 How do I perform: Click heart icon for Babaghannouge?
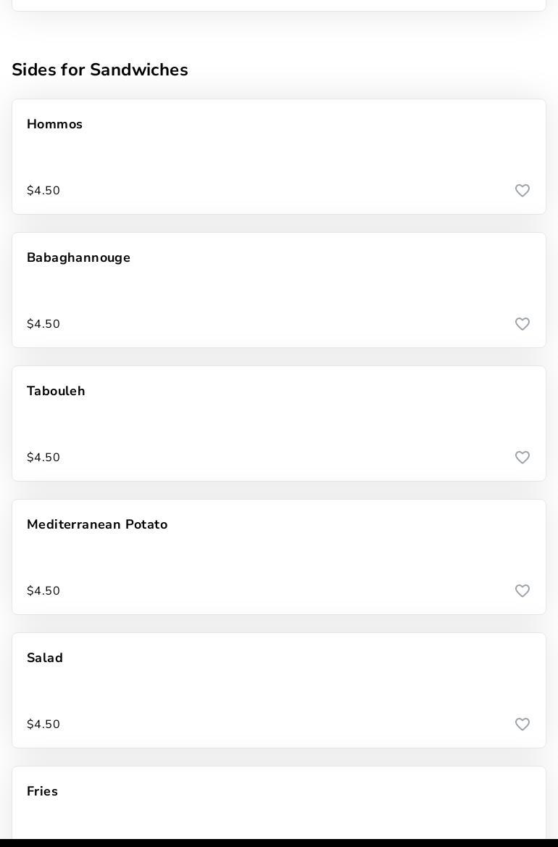(x=522, y=324)
